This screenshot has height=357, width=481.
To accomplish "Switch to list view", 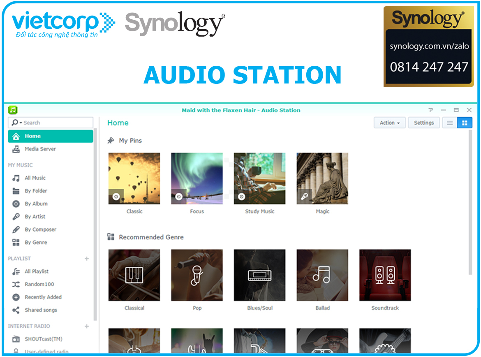I will point(450,123).
